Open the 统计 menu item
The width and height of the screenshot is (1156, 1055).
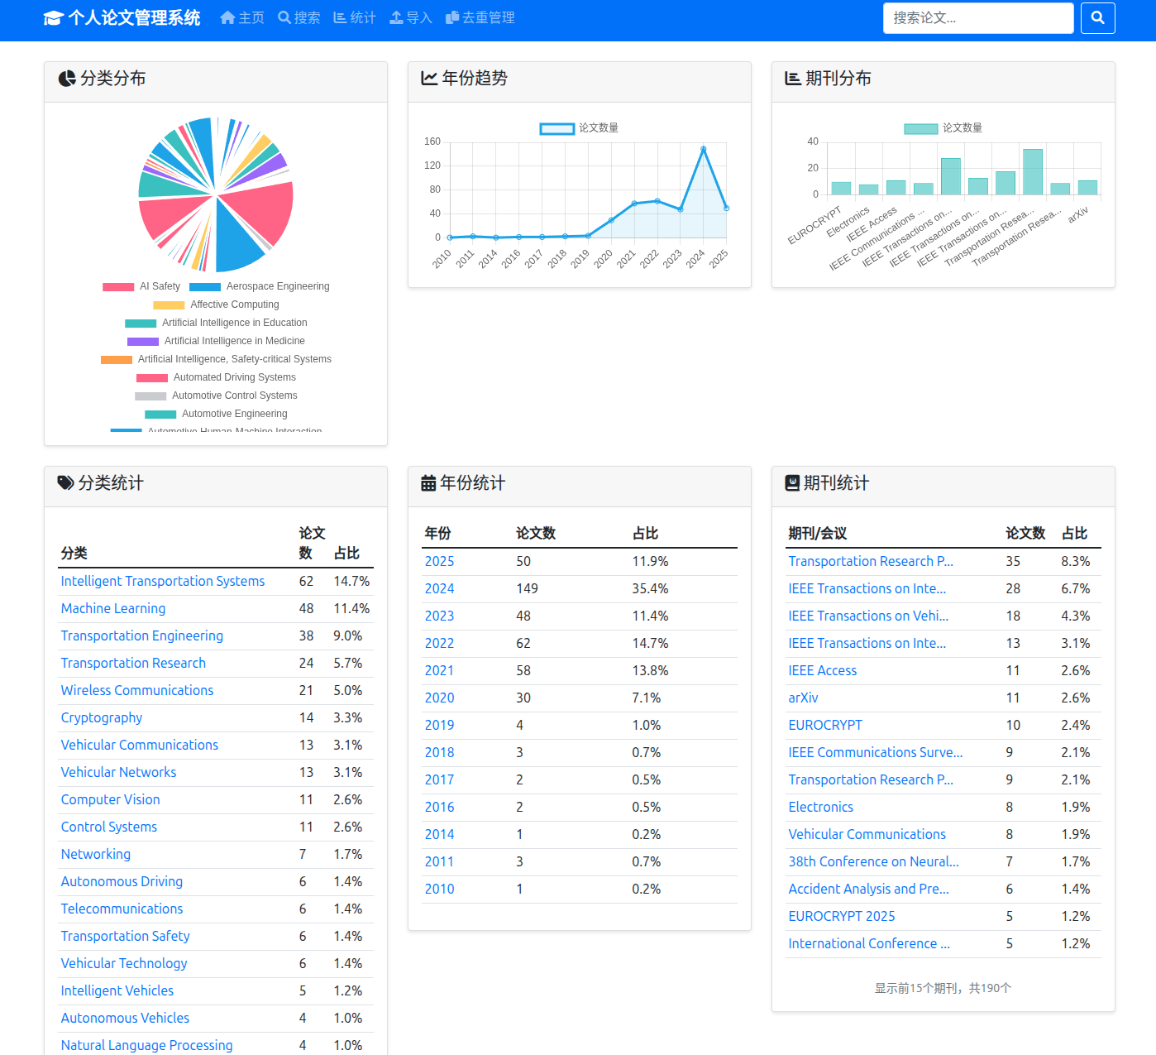[355, 17]
